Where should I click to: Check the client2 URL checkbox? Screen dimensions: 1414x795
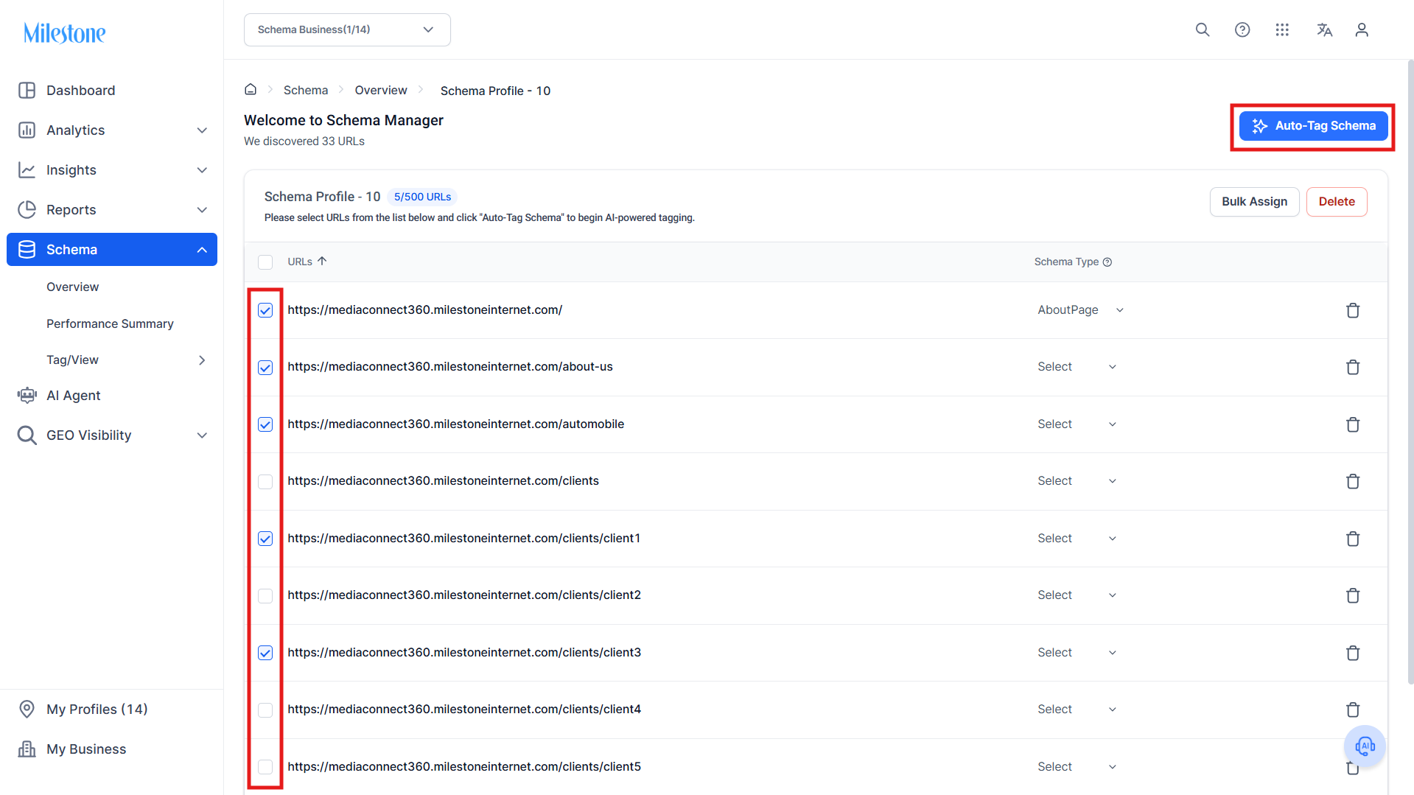click(x=265, y=595)
